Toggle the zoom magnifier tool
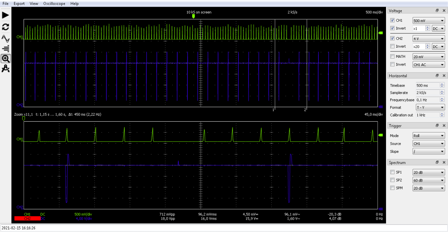 click(x=6, y=59)
